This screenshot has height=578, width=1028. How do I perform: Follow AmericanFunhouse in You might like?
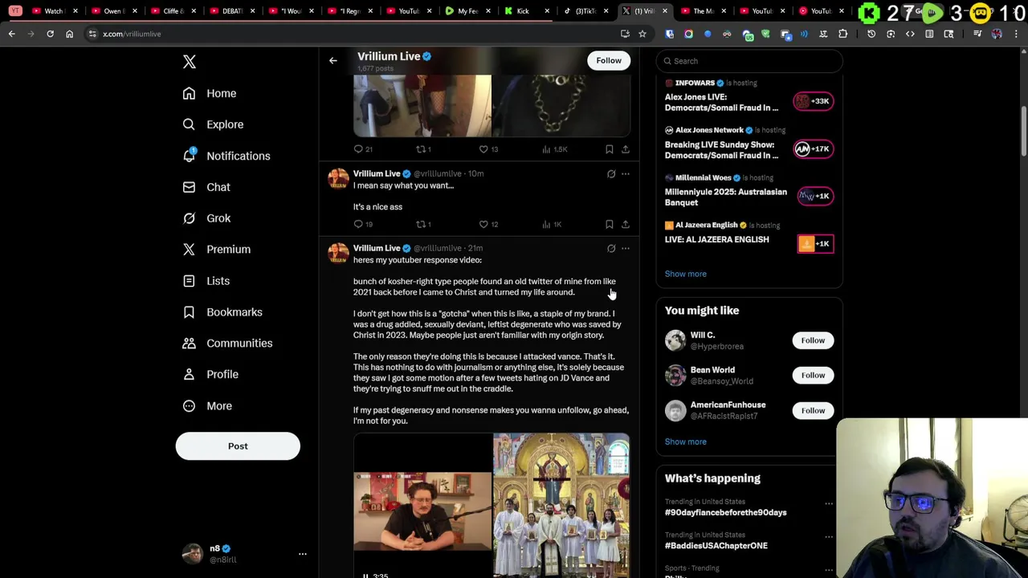pos(813,410)
